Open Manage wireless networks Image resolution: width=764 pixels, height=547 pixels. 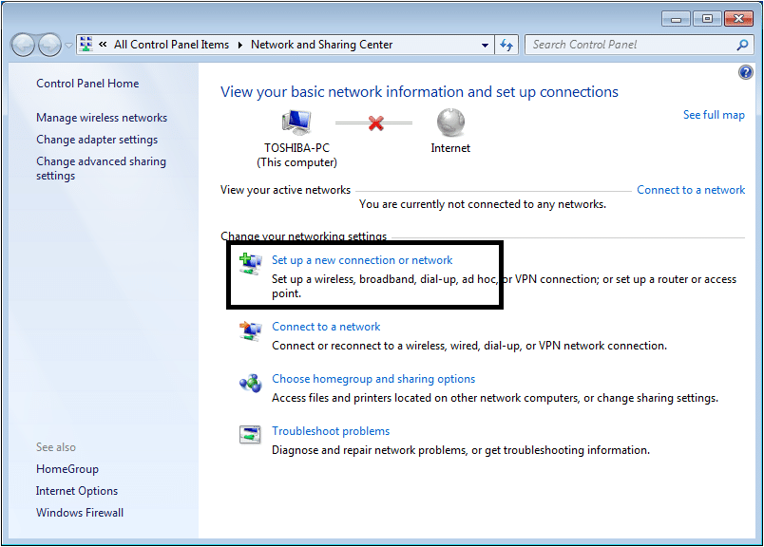tap(102, 118)
